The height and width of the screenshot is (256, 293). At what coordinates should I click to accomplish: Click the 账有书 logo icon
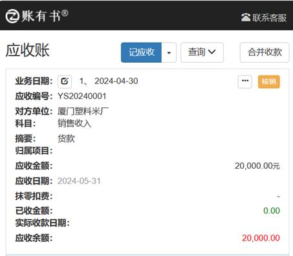point(12,16)
